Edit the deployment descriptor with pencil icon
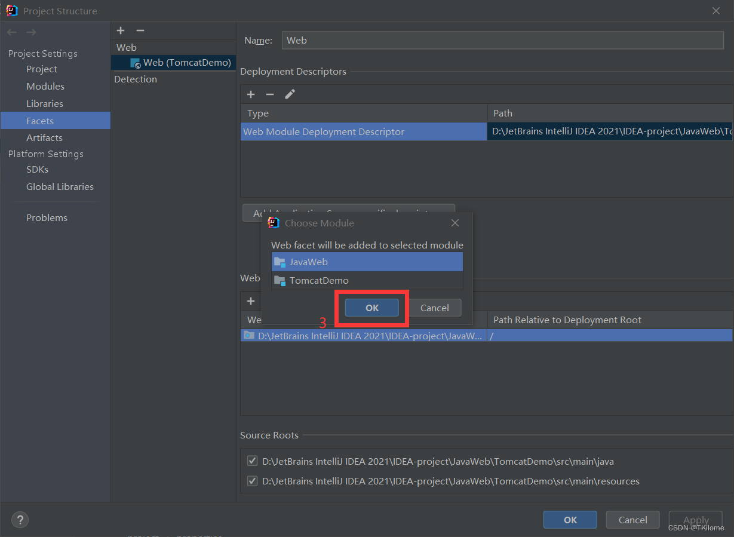 coord(290,94)
